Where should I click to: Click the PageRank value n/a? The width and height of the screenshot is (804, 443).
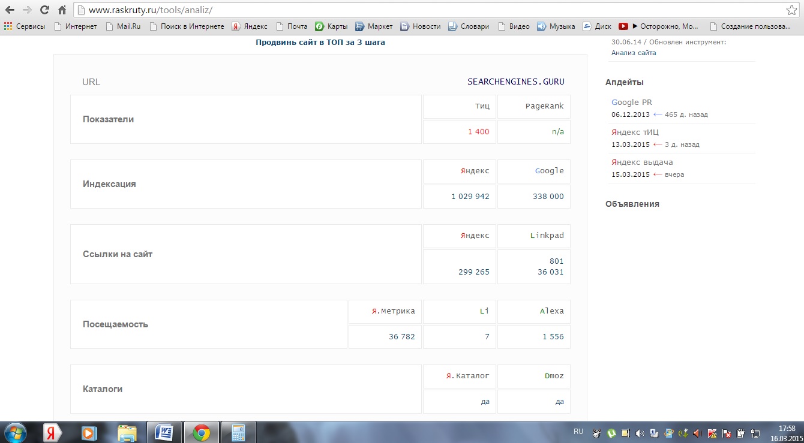tap(558, 132)
